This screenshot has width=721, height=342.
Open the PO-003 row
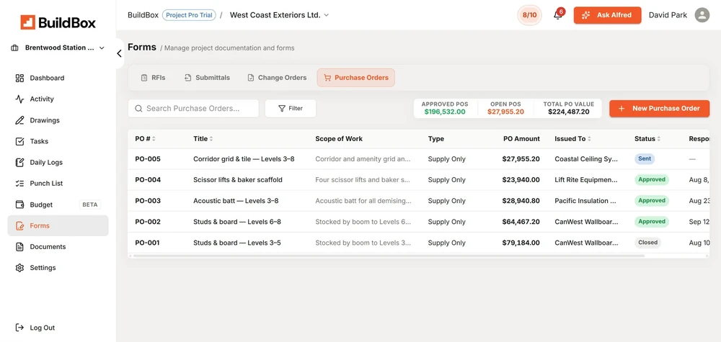click(418, 201)
